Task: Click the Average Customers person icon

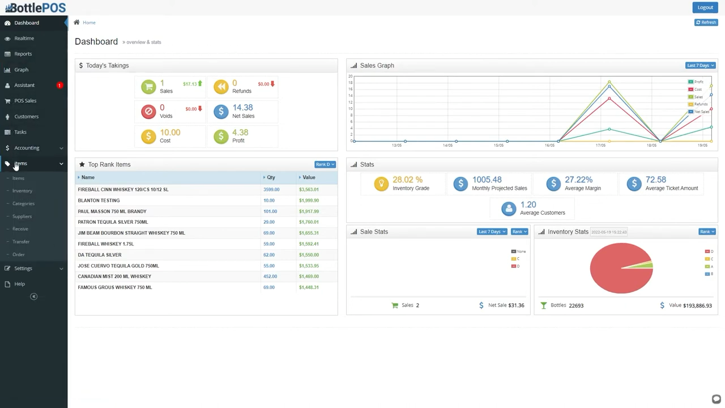Action: (x=509, y=209)
